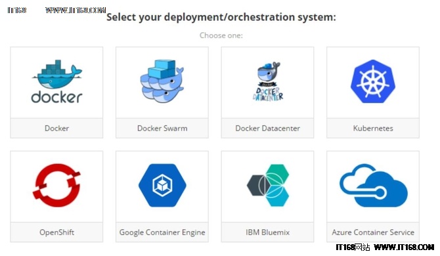Viewport: 440px width, 256px height.
Task: Click the Kubernetes ship wheel logo
Action: [x=373, y=81]
